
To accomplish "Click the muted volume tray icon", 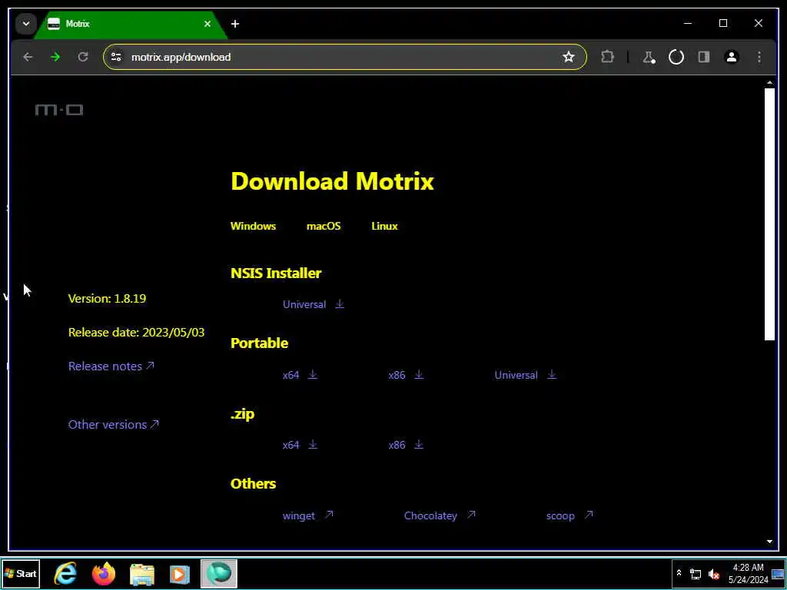I will (713, 574).
